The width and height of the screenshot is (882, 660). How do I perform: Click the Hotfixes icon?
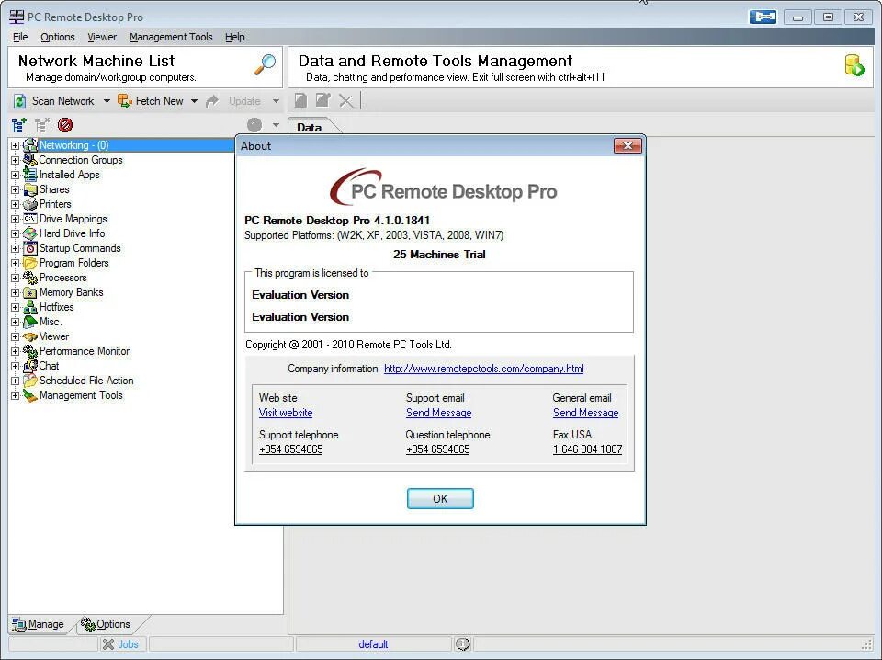pos(29,307)
